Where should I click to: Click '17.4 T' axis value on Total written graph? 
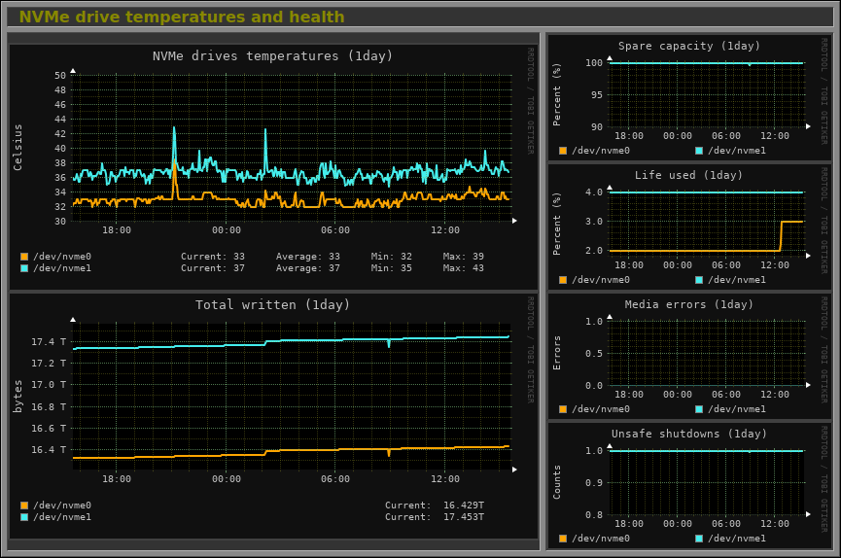click(x=49, y=342)
